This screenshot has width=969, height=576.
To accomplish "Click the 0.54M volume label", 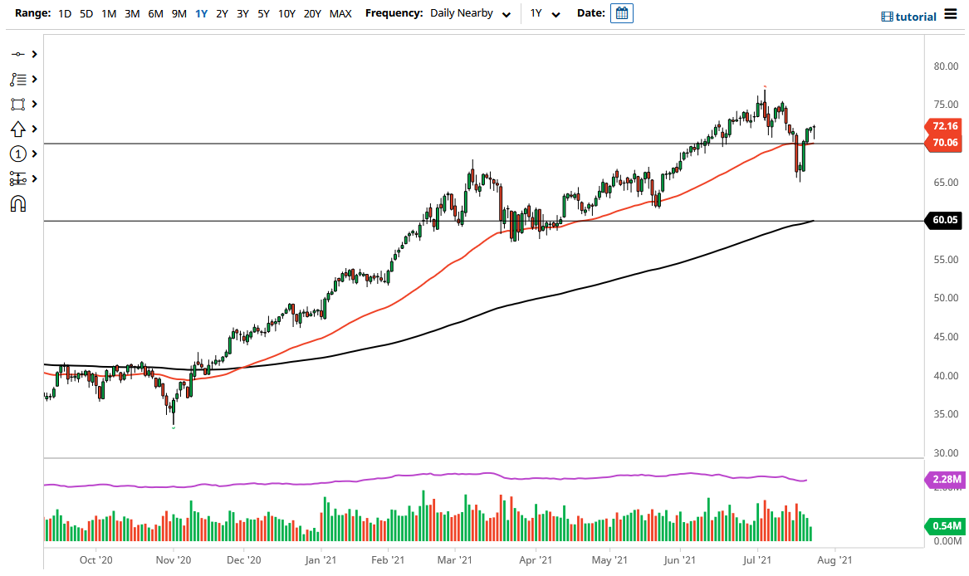I will coord(946,525).
